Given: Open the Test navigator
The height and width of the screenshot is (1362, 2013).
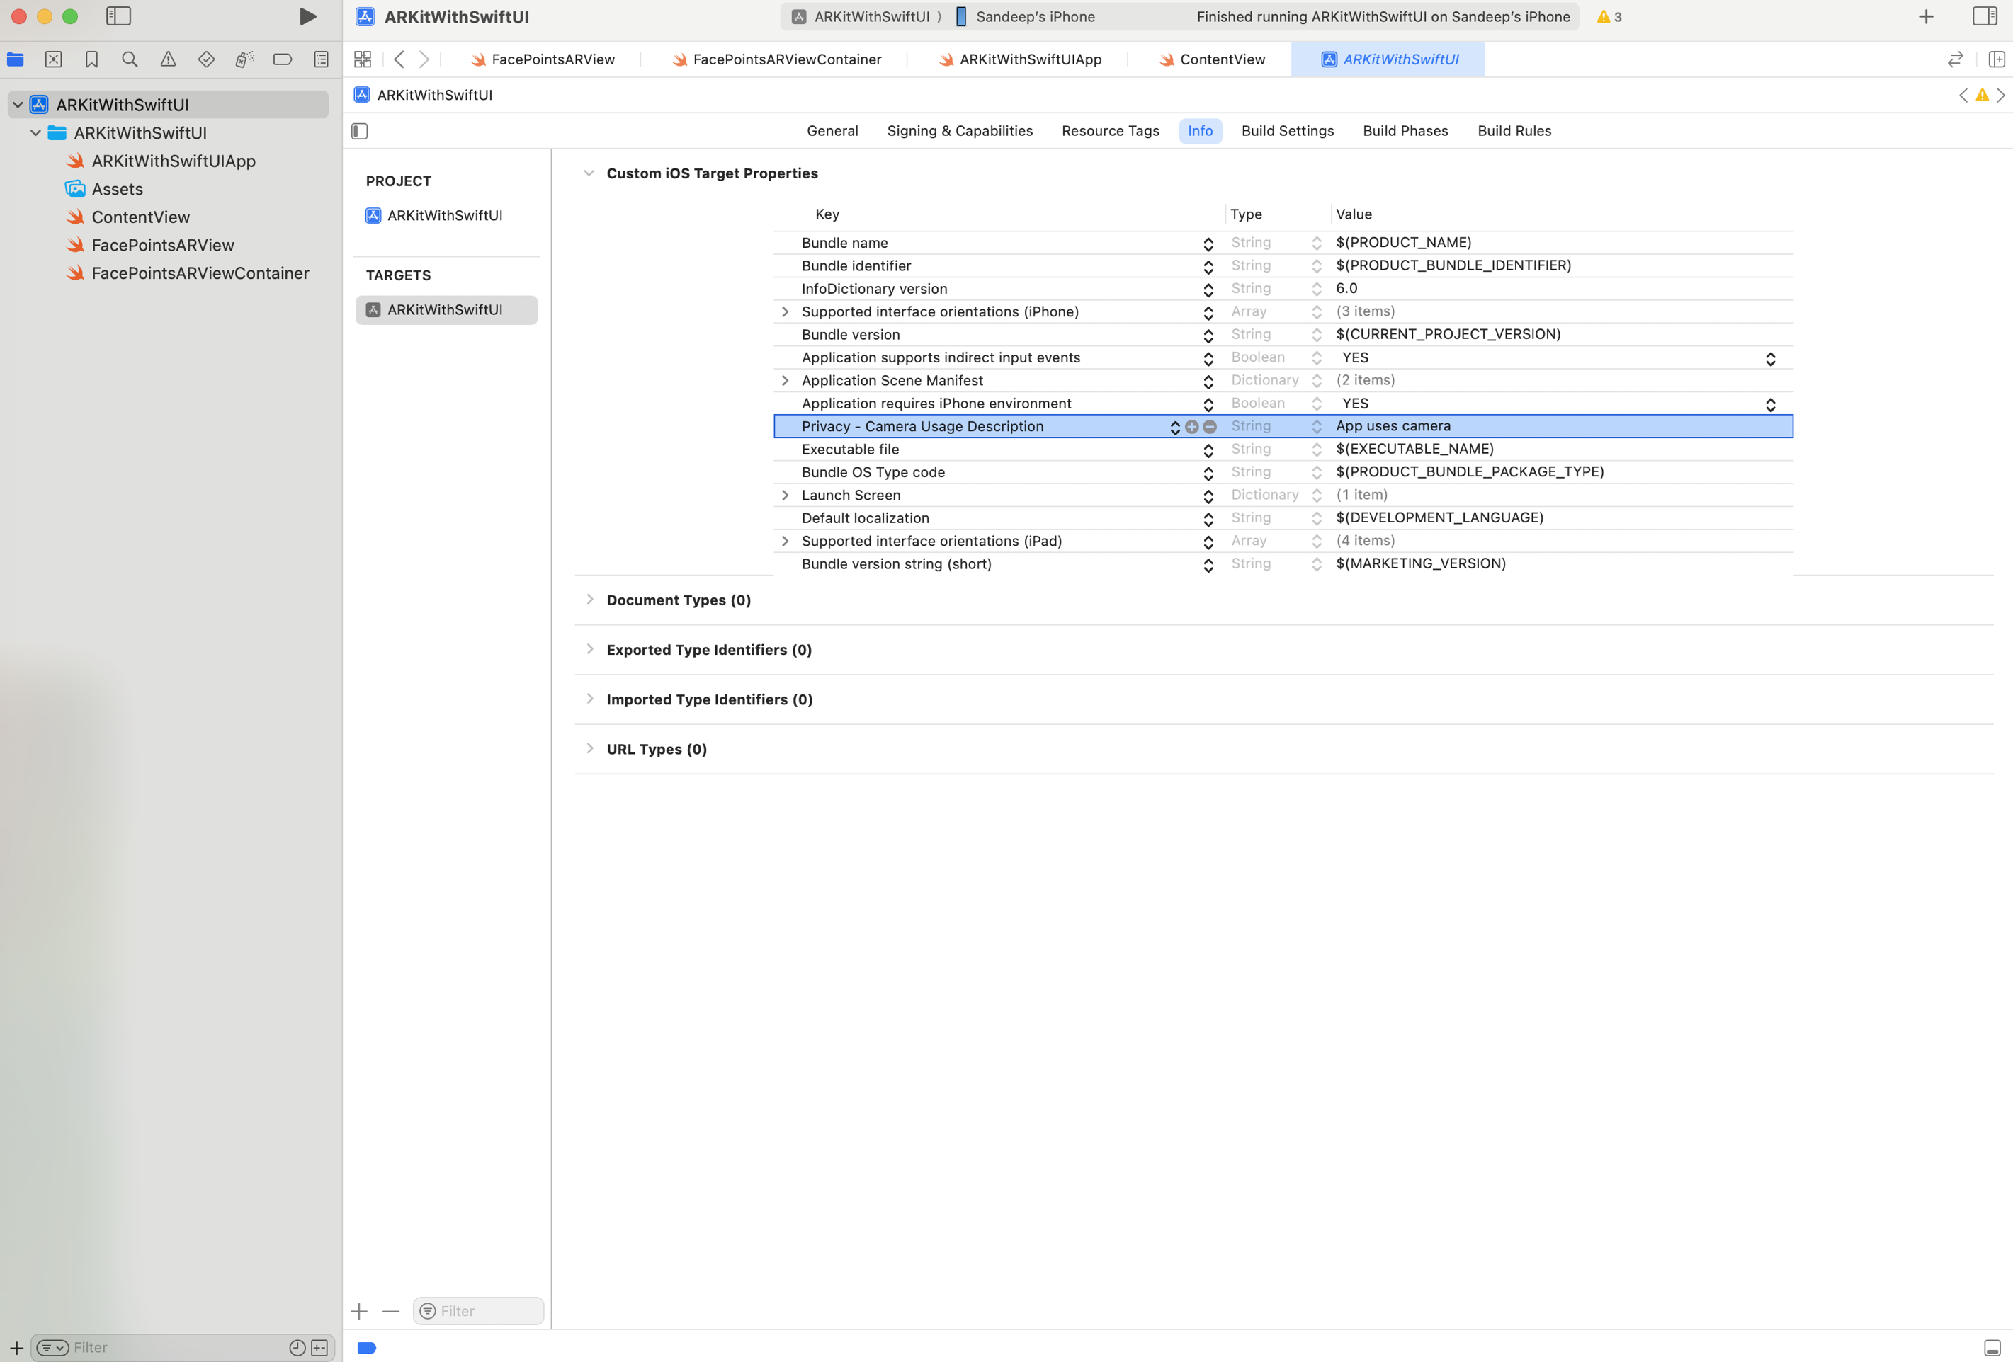Looking at the screenshot, I should [206, 59].
